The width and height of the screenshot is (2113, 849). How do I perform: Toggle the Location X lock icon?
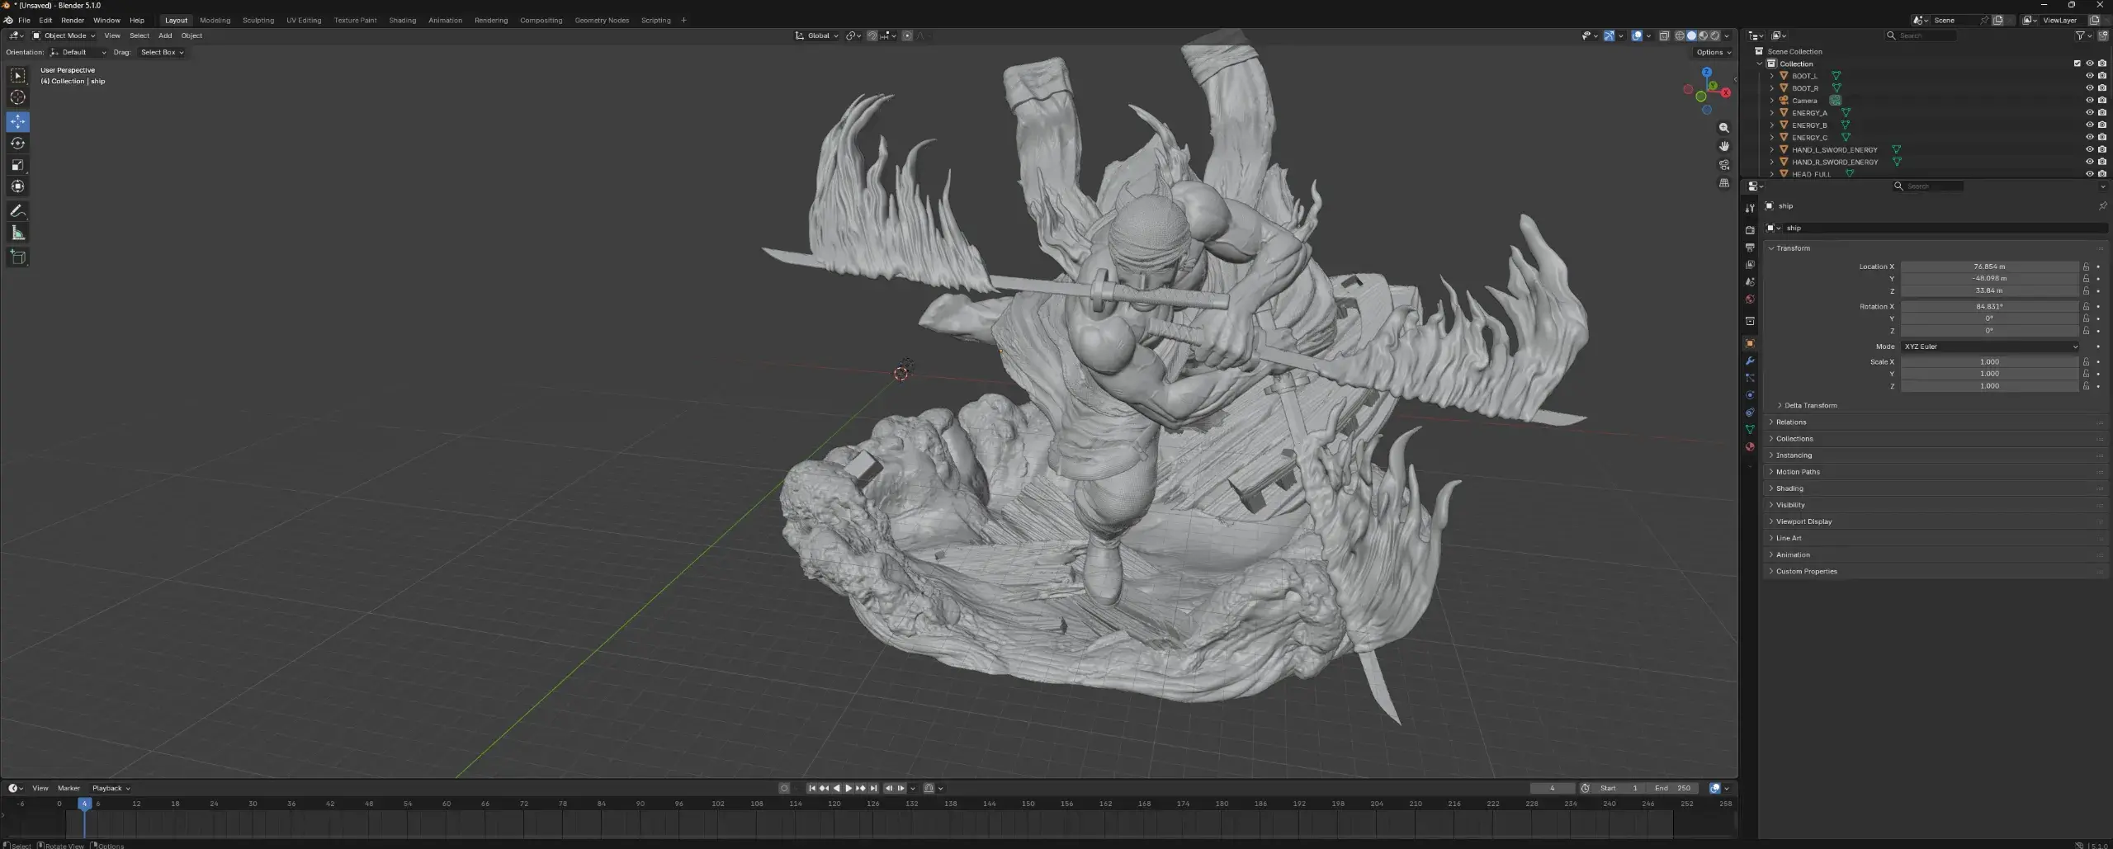point(2086,266)
